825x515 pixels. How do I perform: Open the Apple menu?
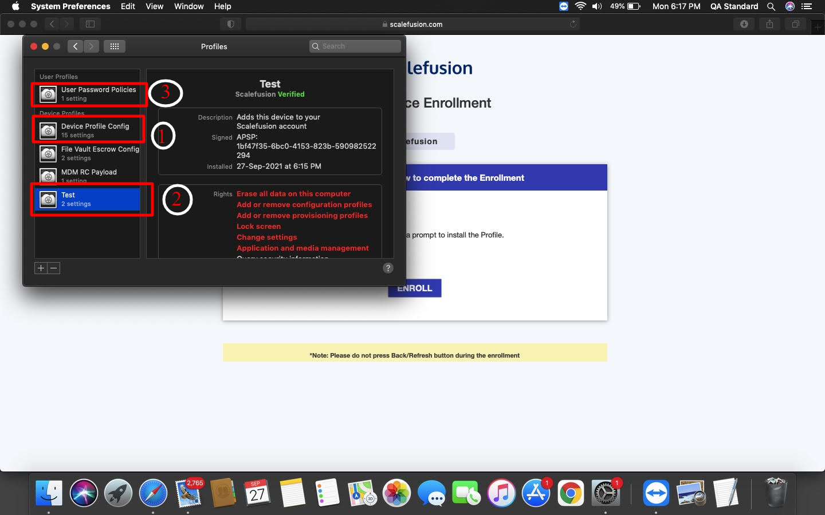coord(15,6)
